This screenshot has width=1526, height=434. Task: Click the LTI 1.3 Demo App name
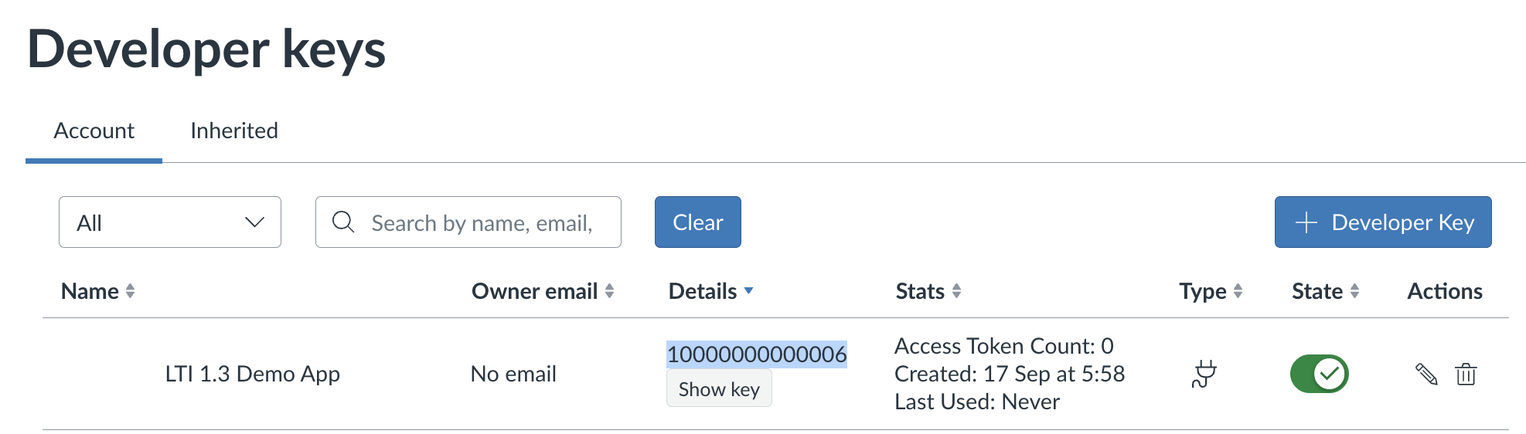253,375
